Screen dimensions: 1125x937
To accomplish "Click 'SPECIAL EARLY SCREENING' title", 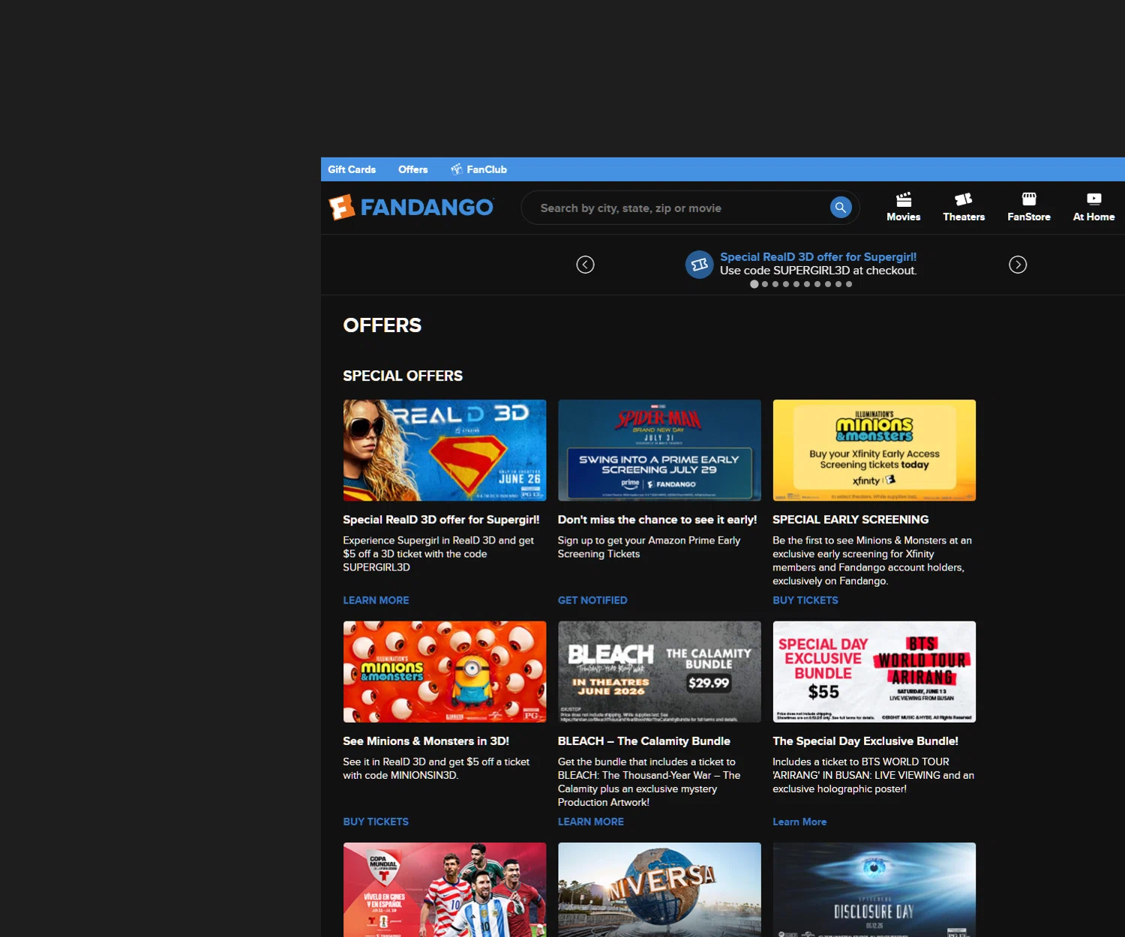I will [850, 519].
